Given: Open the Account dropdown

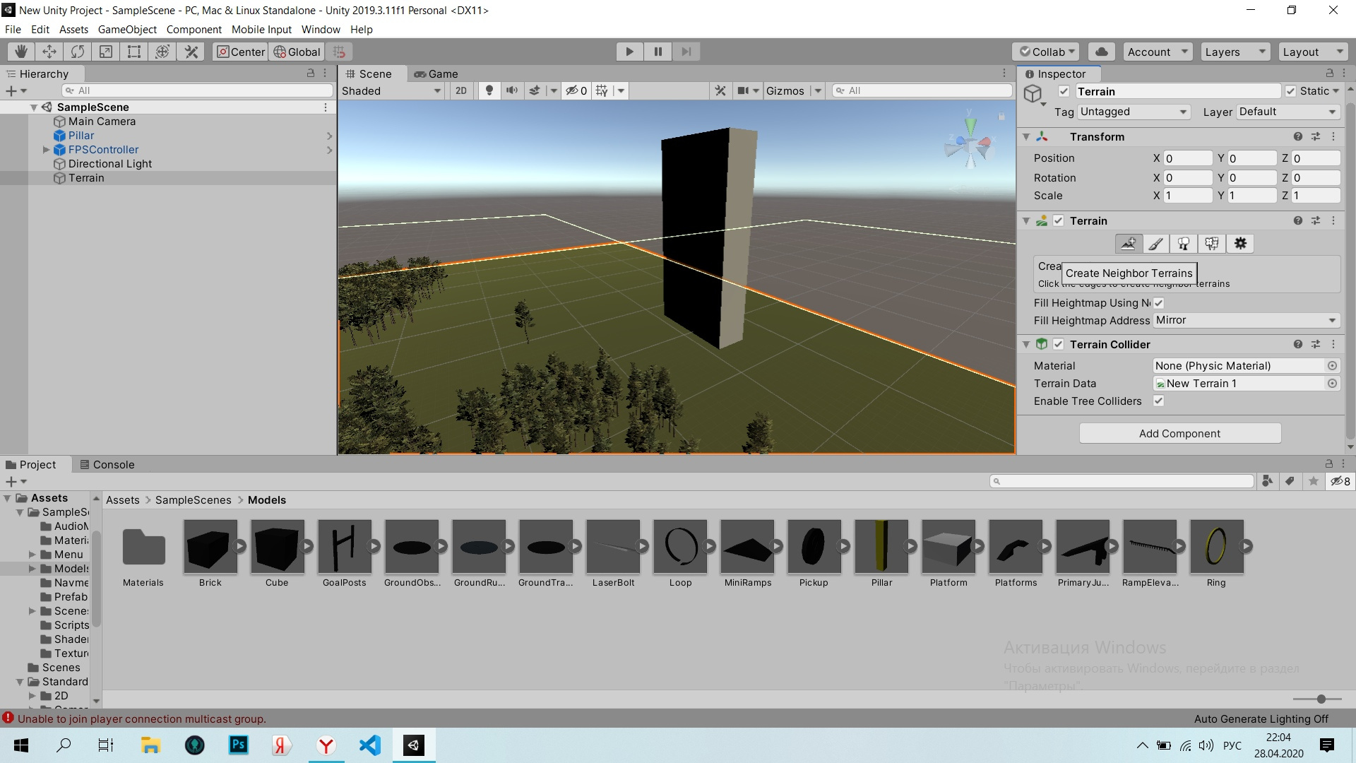Looking at the screenshot, I should click(1157, 52).
